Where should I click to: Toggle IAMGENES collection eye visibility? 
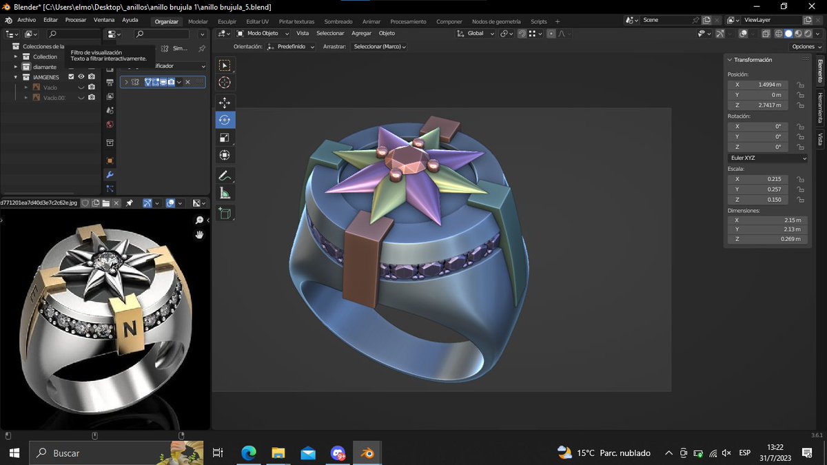[81, 77]
